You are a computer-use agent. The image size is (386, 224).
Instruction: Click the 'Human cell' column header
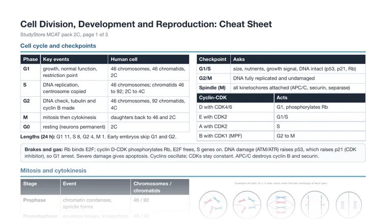pos(148,59)
